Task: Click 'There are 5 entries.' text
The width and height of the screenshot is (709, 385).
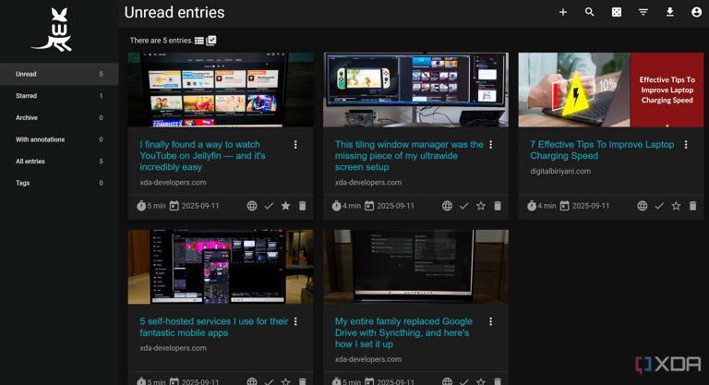Action: 161,41
